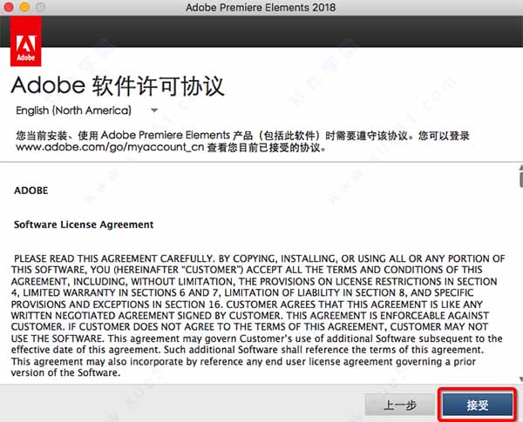Click the "ADOBE" heading in license text
Viewport: 523px width, 422px height.
click(31, 191)
